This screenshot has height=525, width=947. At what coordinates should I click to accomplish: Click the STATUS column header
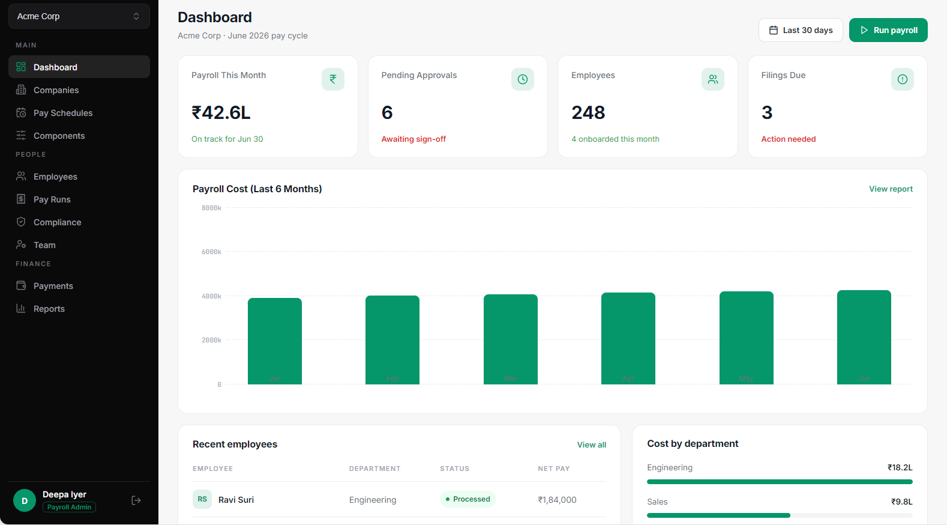click(x=455, y=469)
